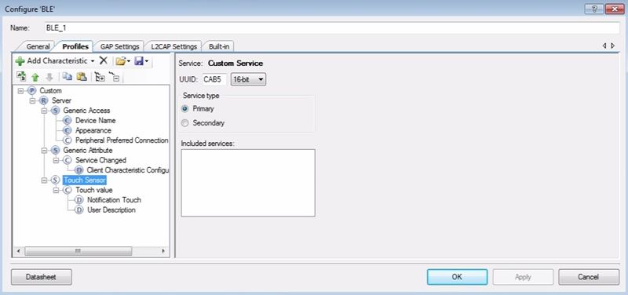The width and height of the screenshot is (628, 295).
Task: Click tab strip left scroll arrow
Action: tap(604, 46)
